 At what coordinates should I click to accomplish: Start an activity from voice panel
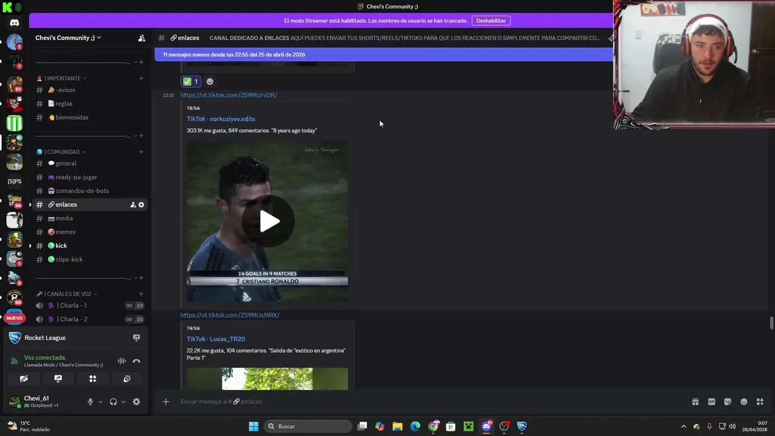click(x=93, y=378)
